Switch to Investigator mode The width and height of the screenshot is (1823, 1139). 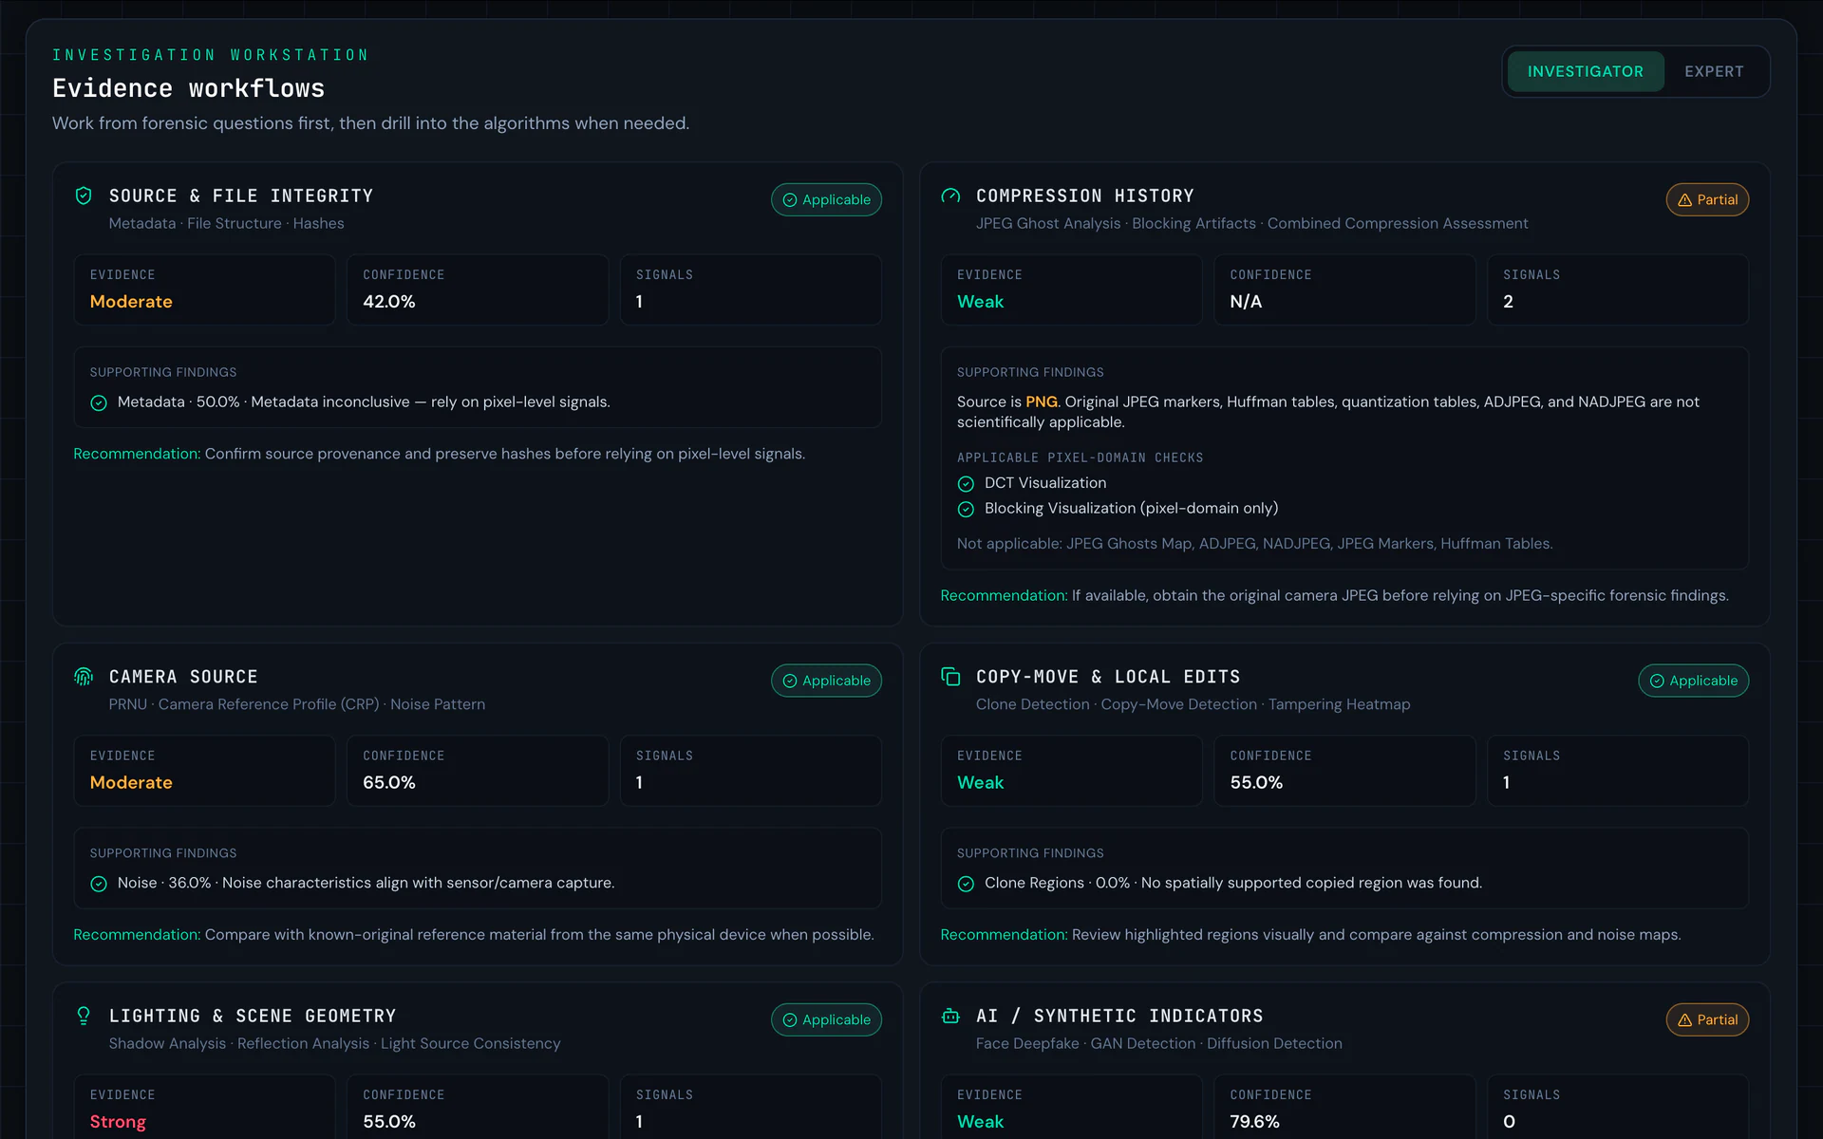click(1585, 71)
